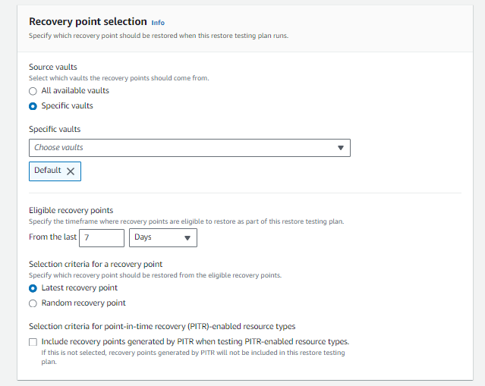Screen dimensions: 485x386
Task: Select the All available vaults radio button
Action: 33,91
